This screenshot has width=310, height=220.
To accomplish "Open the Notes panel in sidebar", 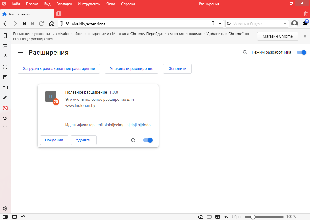I will point(5,77).
